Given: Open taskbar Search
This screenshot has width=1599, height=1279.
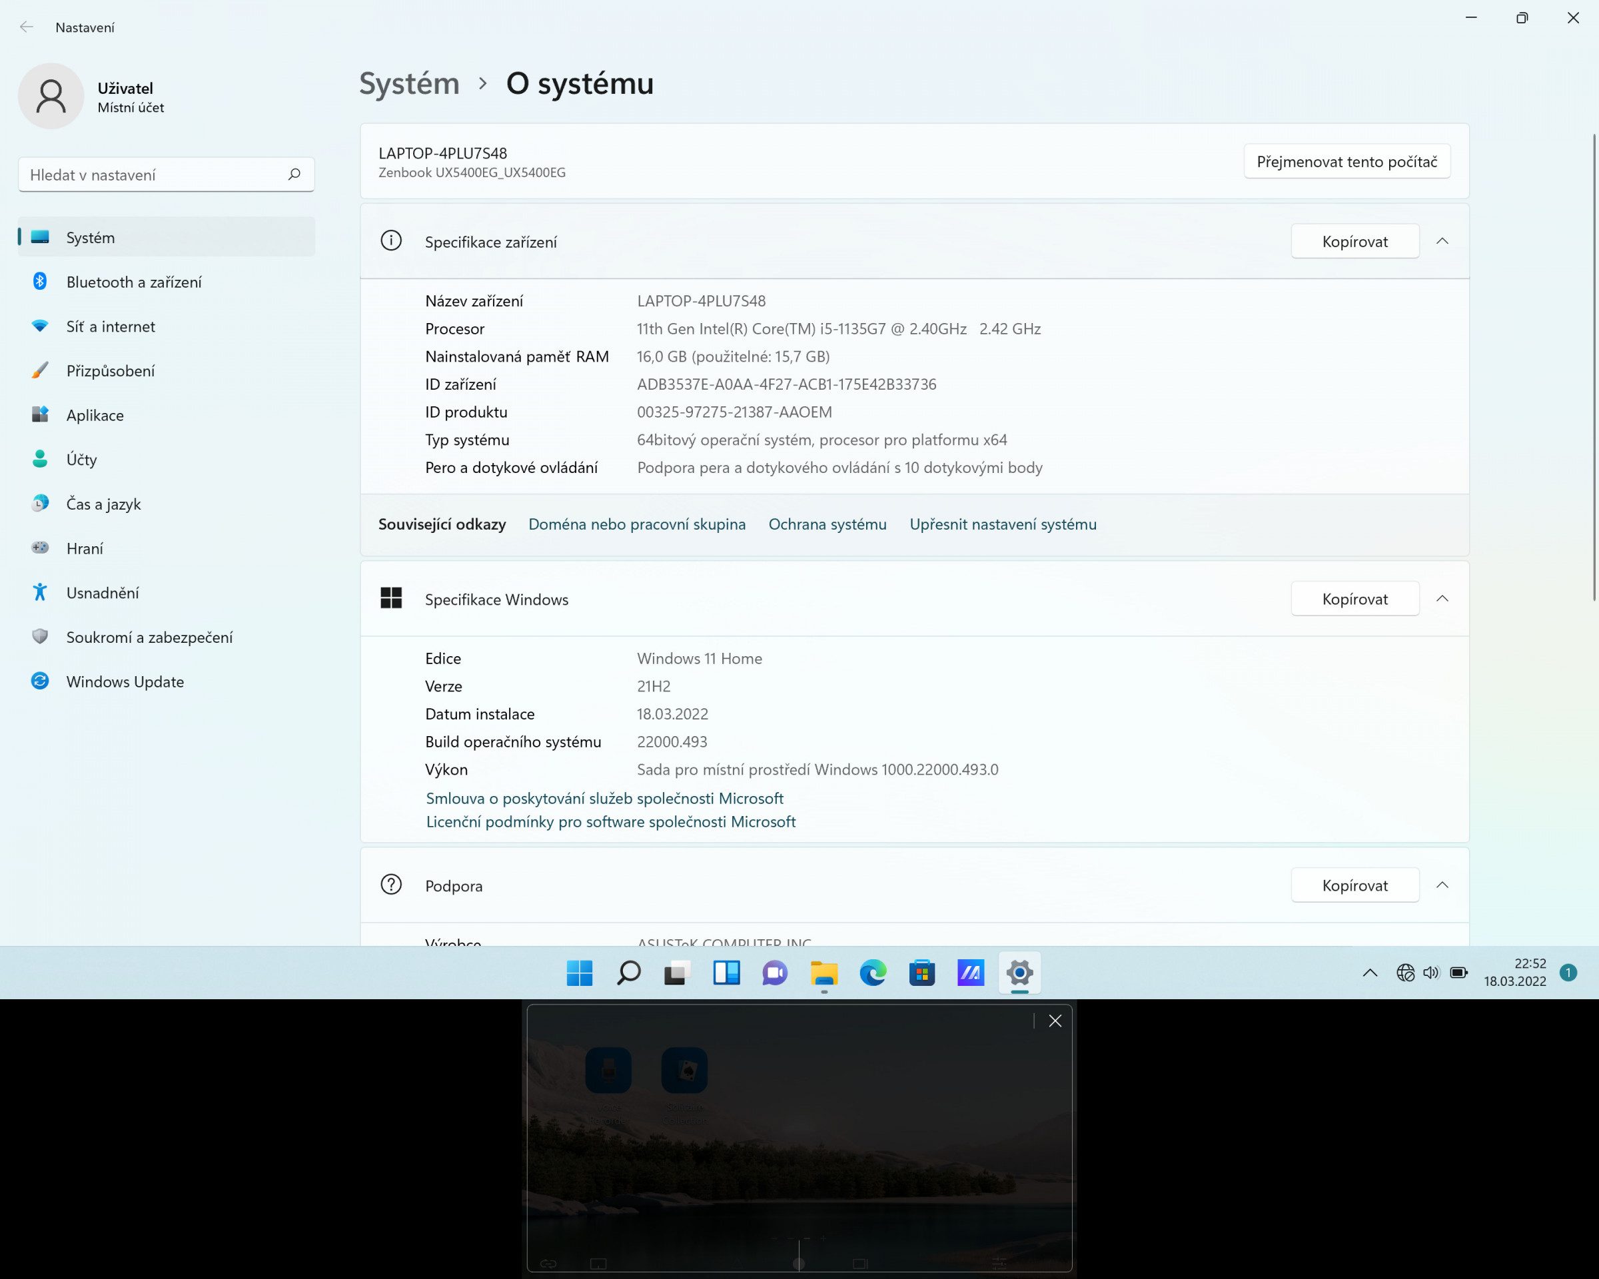Looking at the screenshot, I should [628, 973].
